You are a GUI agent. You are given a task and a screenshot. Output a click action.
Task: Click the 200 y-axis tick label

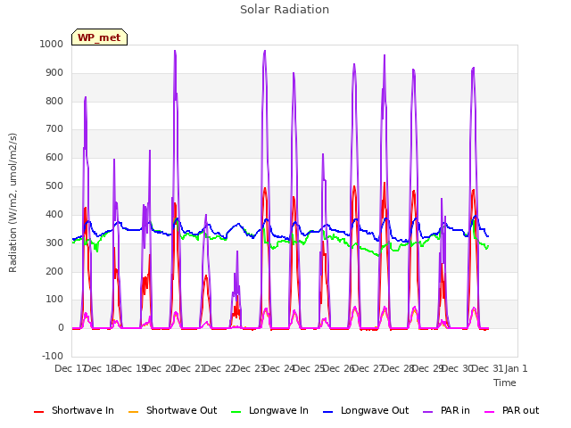click(54, 271)
